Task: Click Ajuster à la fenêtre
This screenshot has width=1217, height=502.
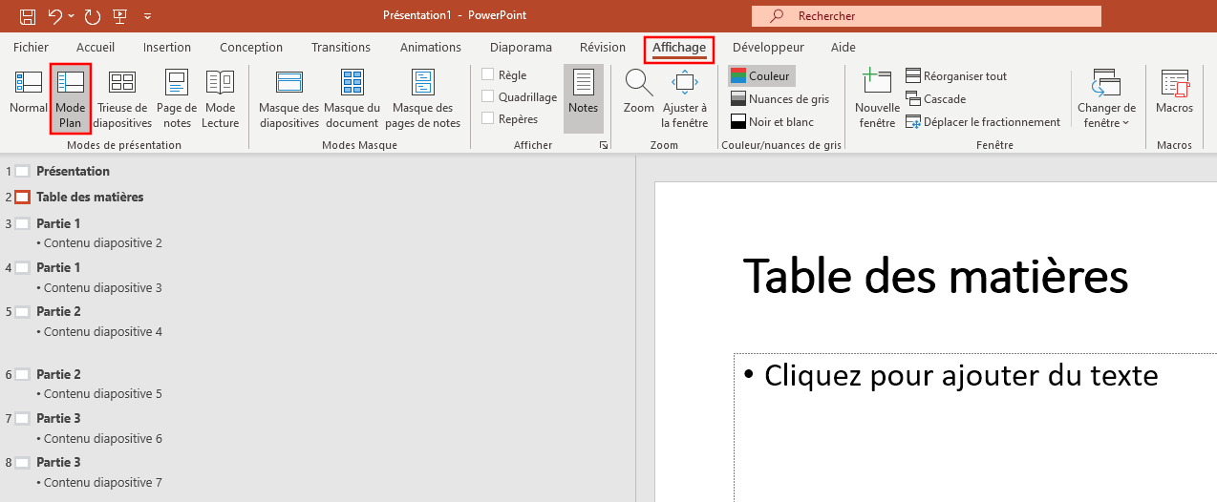Action: tap(685, 98)
